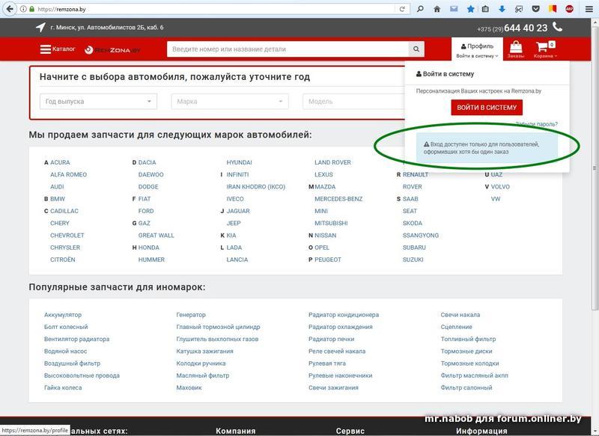Click the browser back arrow button
Image resolution: width=599 pixels, height=436 pixels.
point(9,9)
